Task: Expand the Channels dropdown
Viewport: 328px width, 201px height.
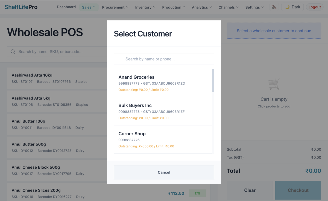Action: [x=229, y=7]
